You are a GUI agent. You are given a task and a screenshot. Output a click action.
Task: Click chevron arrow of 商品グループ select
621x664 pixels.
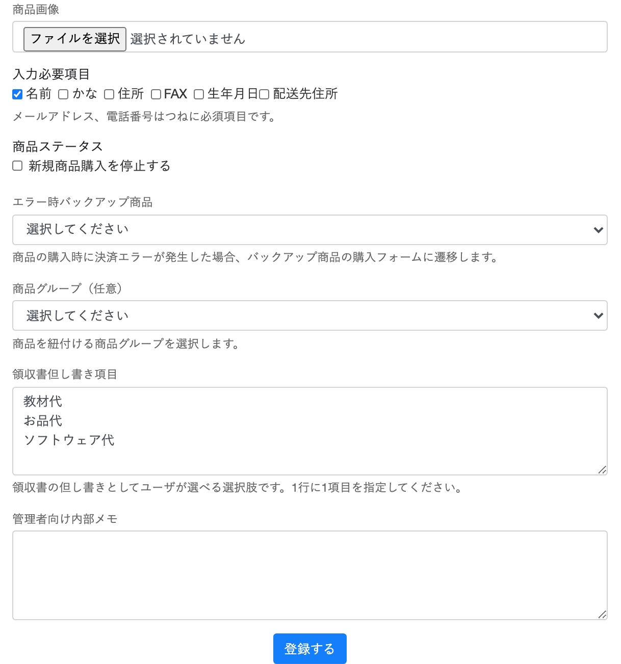tap(599, 315)
